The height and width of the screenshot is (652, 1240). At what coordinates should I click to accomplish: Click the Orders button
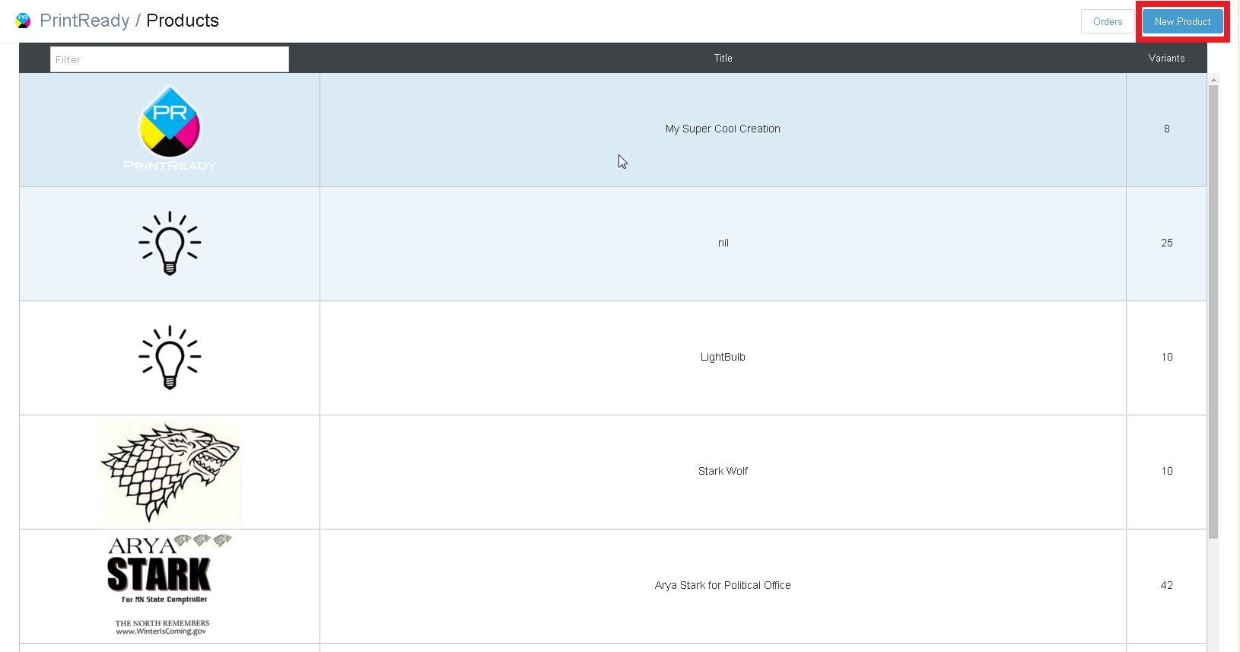pyautogui.click(x=1108, y=21)
